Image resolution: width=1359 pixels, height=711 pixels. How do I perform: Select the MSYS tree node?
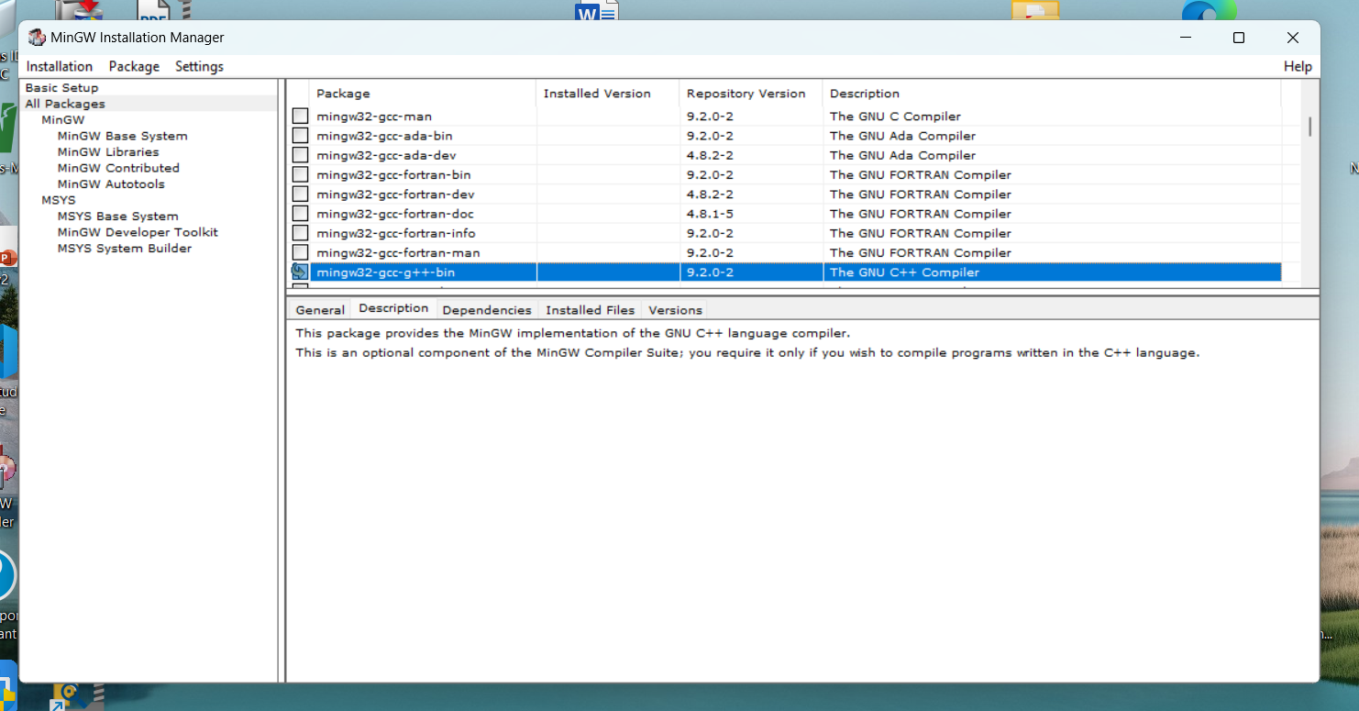coord(59,200)
